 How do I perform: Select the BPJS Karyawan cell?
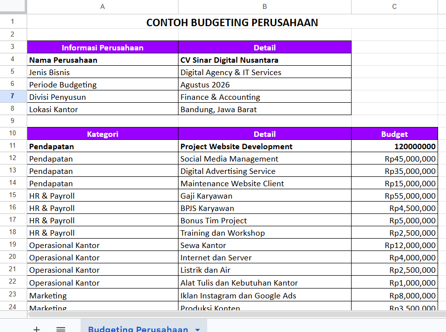(x=265, y=208)
